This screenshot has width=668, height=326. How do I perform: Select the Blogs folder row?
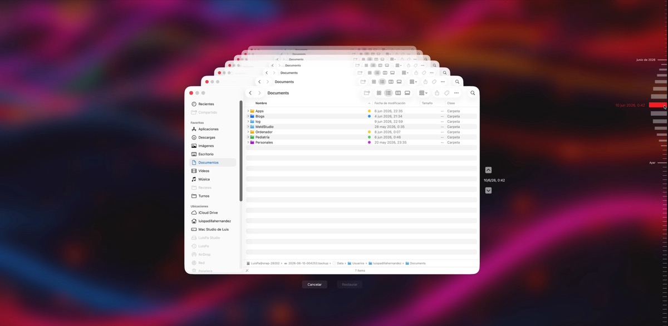[361, 116]
